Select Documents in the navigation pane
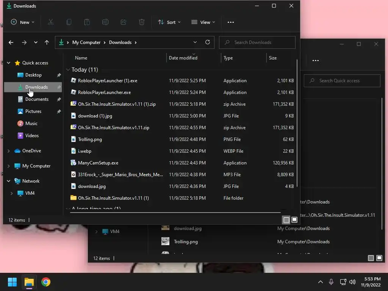Viewport: 388px width, 291px height. (37, 99)
